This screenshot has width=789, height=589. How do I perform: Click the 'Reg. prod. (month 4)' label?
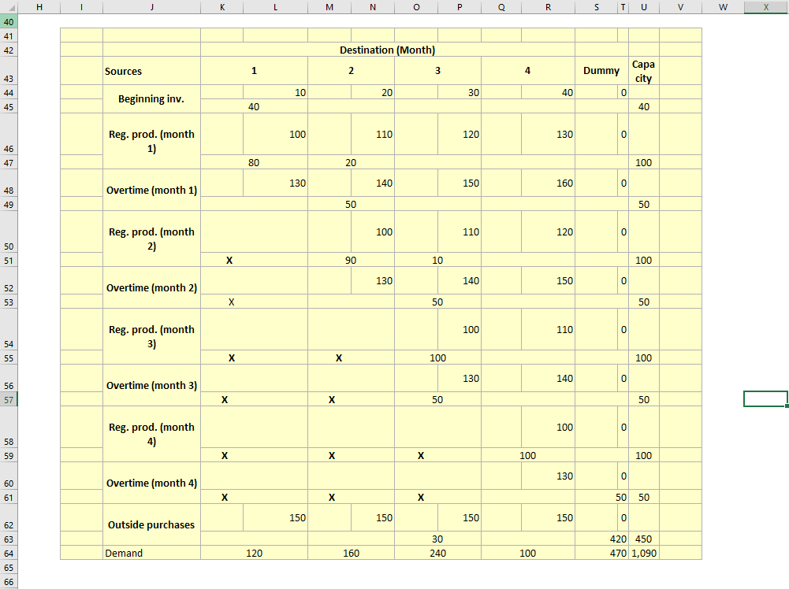[x=151, y=434]
